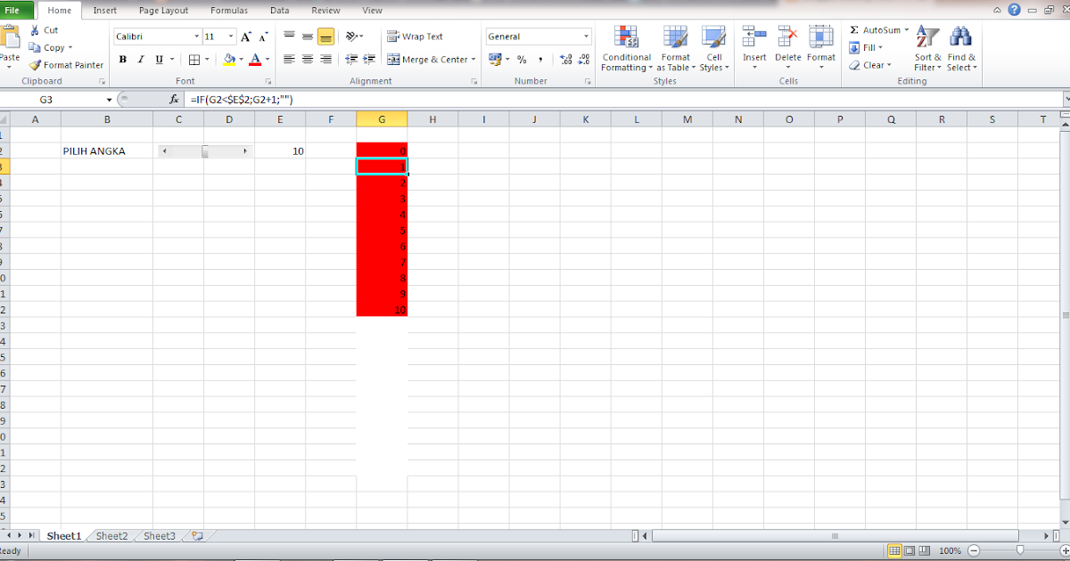
Task: Open the font size dropdown
Action: (230, 36)
